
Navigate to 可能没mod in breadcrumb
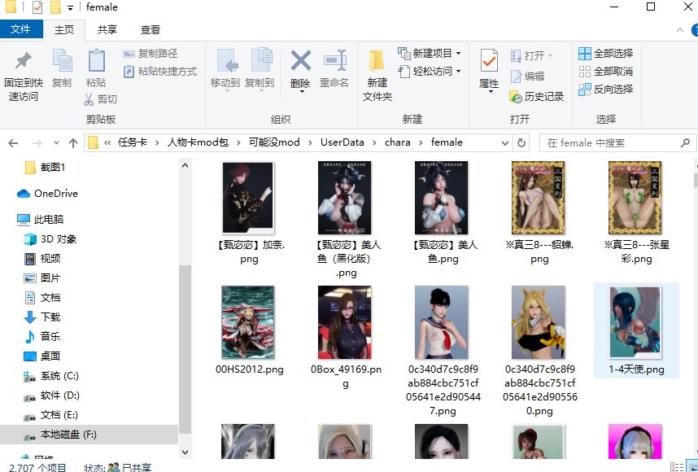click(274, 142)
